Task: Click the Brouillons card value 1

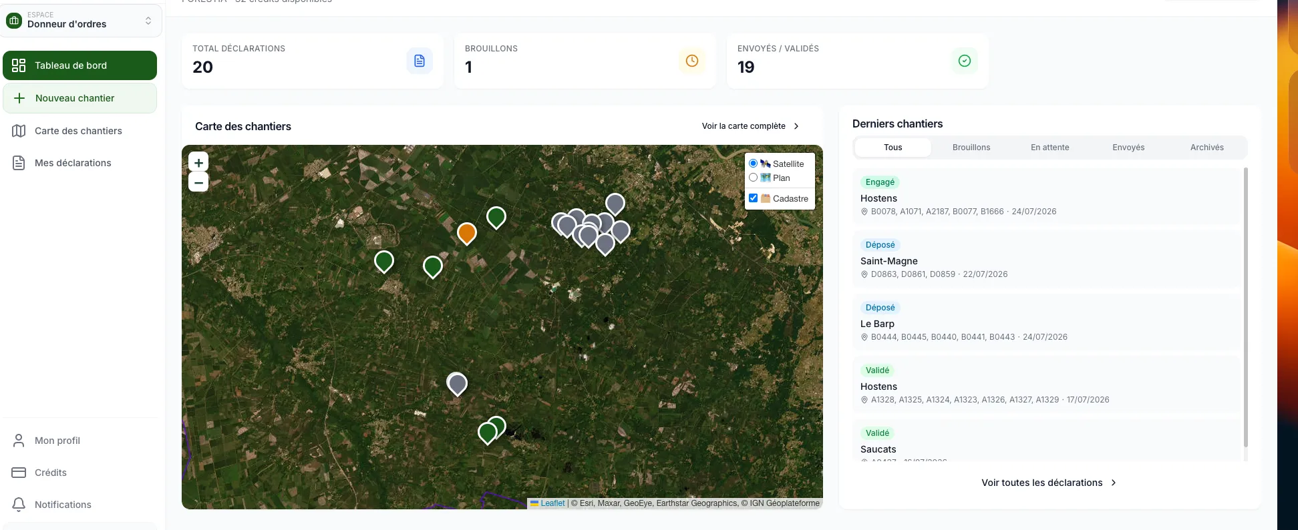Action: 468,67
